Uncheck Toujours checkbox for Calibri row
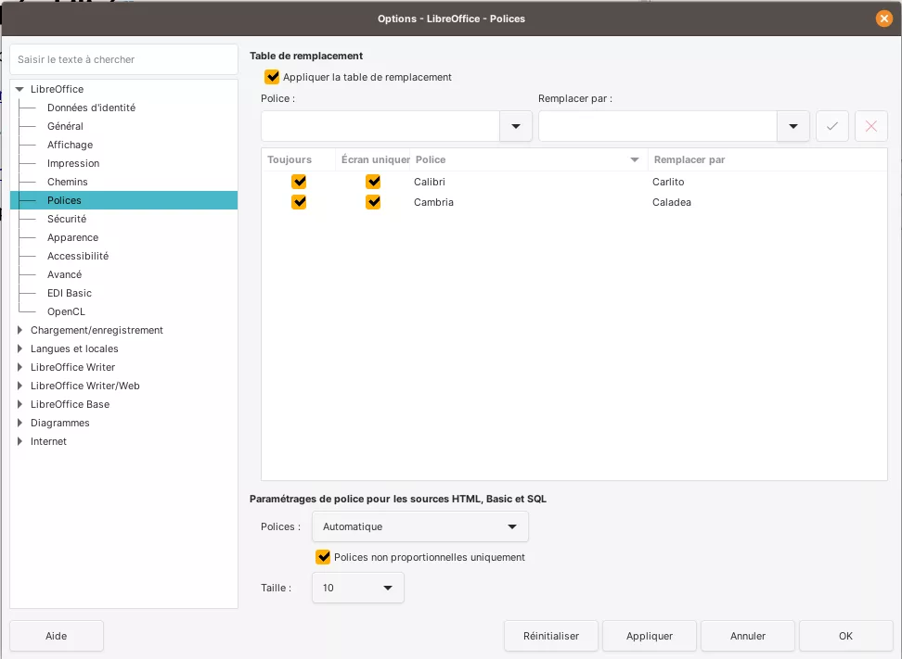The image size is (902, 659). tap(299, 182)
